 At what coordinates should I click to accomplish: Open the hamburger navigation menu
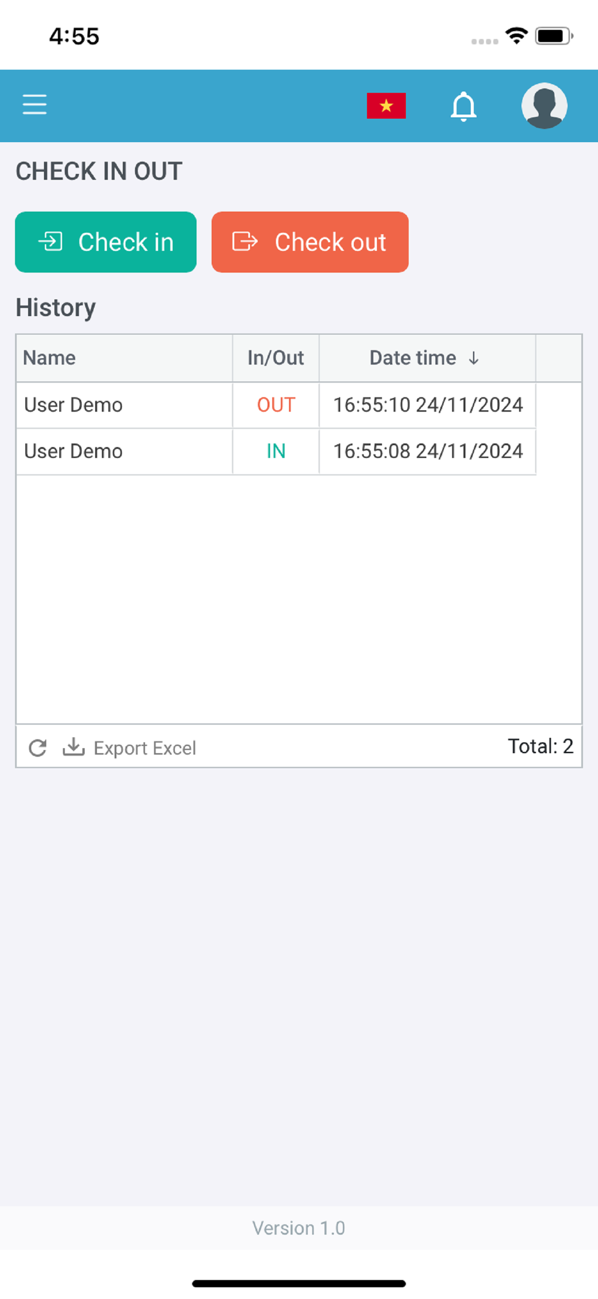pos(35,104)
